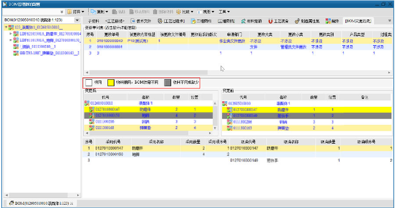Select the third change order row numbered 3
This screenshot has width=395, height=208.
[x=238, y=53]
